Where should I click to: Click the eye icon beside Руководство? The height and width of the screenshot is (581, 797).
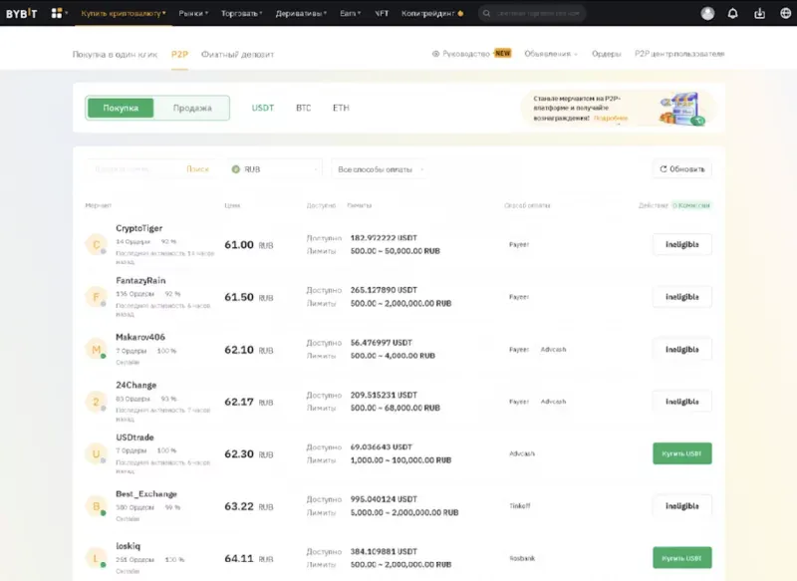coord(435,54)
